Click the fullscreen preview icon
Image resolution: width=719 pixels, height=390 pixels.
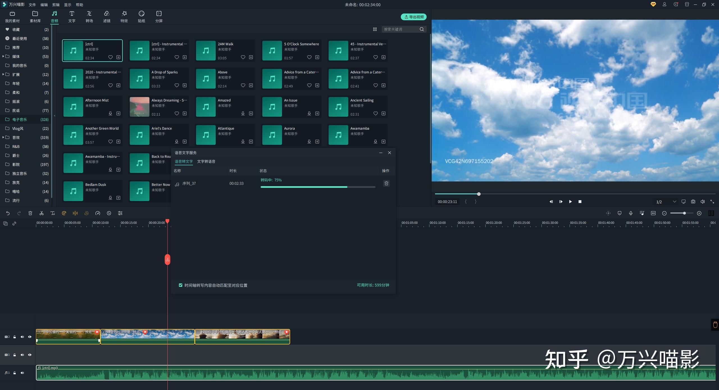pos(712,202)
